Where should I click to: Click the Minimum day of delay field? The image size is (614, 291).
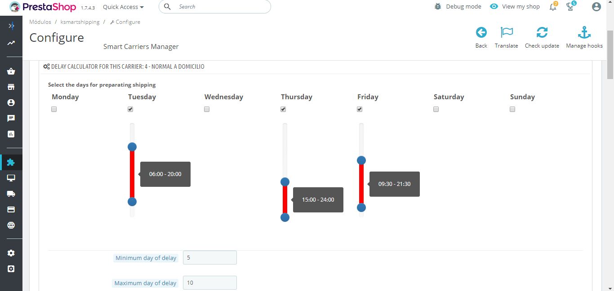point(209,258)
